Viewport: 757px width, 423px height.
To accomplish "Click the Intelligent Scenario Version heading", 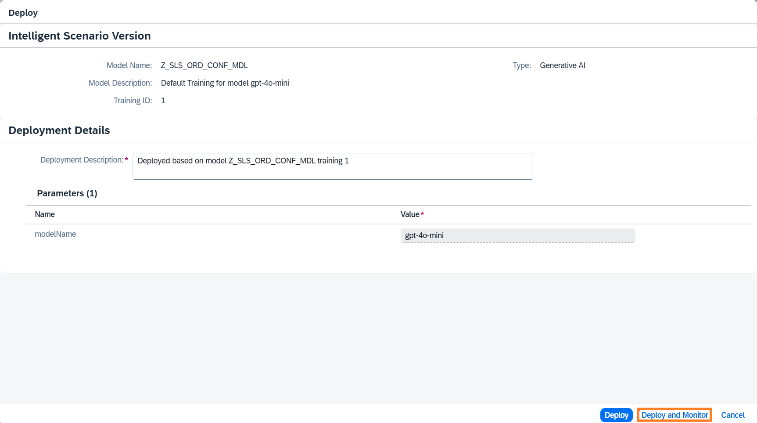I will (79, 36).
